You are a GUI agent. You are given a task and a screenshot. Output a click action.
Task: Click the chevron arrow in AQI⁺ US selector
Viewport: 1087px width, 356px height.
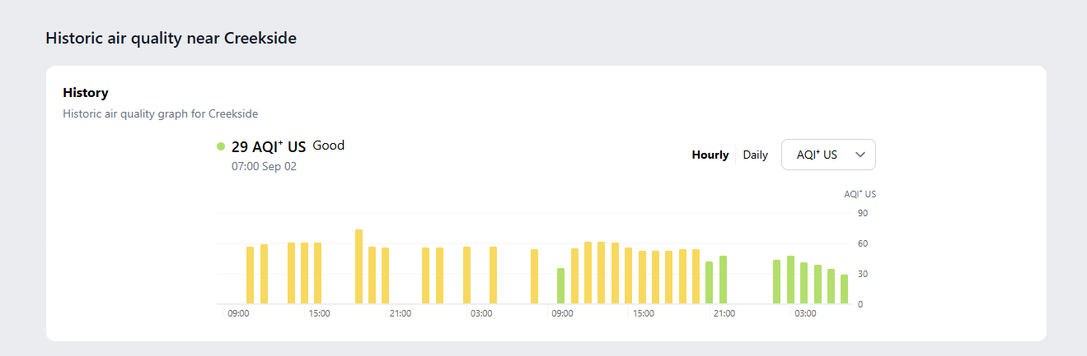point(860,155)
